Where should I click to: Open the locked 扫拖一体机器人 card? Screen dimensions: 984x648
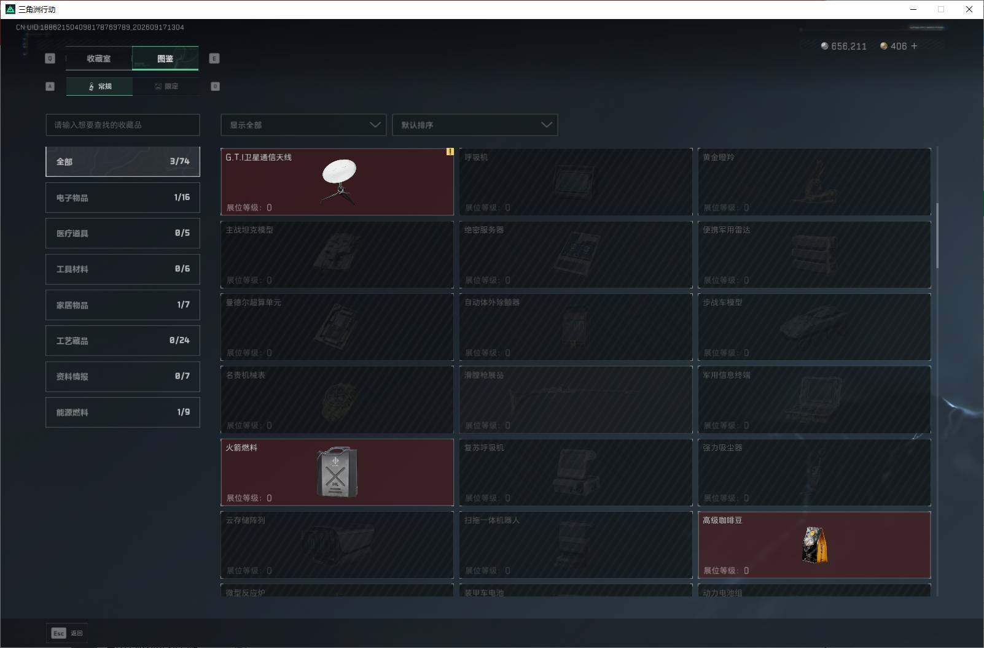tap(576, 545)
